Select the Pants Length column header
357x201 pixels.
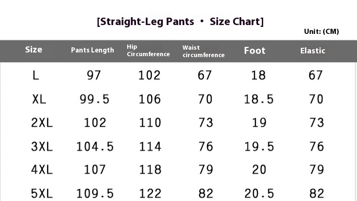92,50
